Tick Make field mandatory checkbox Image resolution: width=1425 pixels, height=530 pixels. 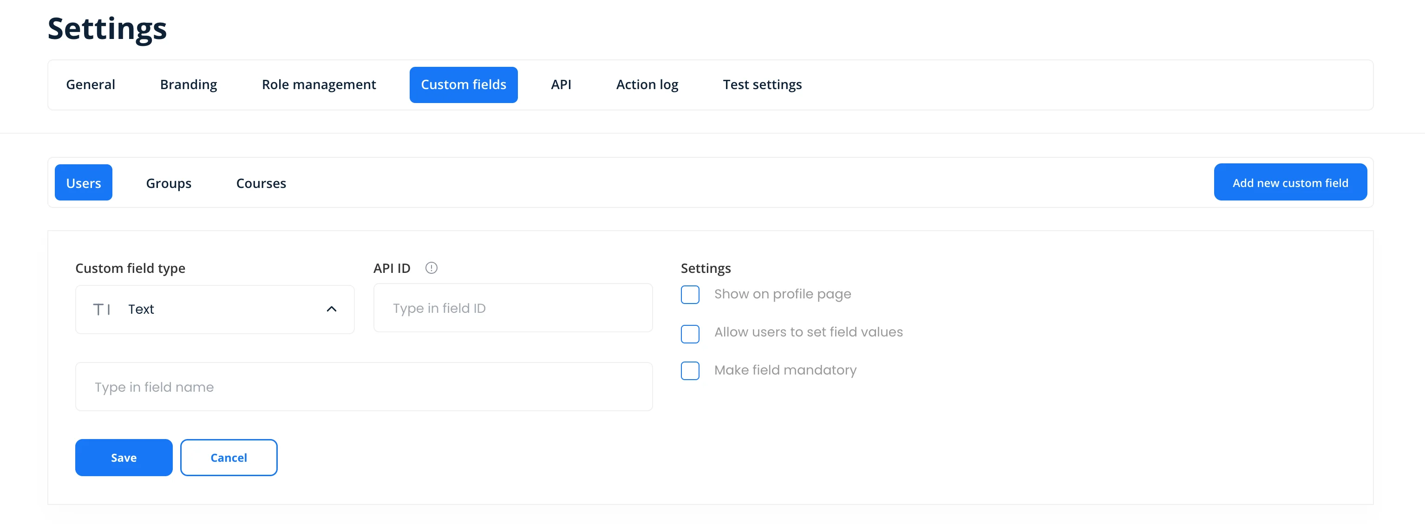click(x=690, y=371)
